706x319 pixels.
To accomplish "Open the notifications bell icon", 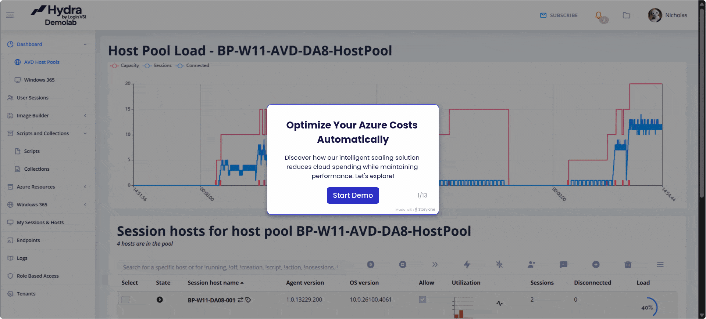I will click(599, 15).
